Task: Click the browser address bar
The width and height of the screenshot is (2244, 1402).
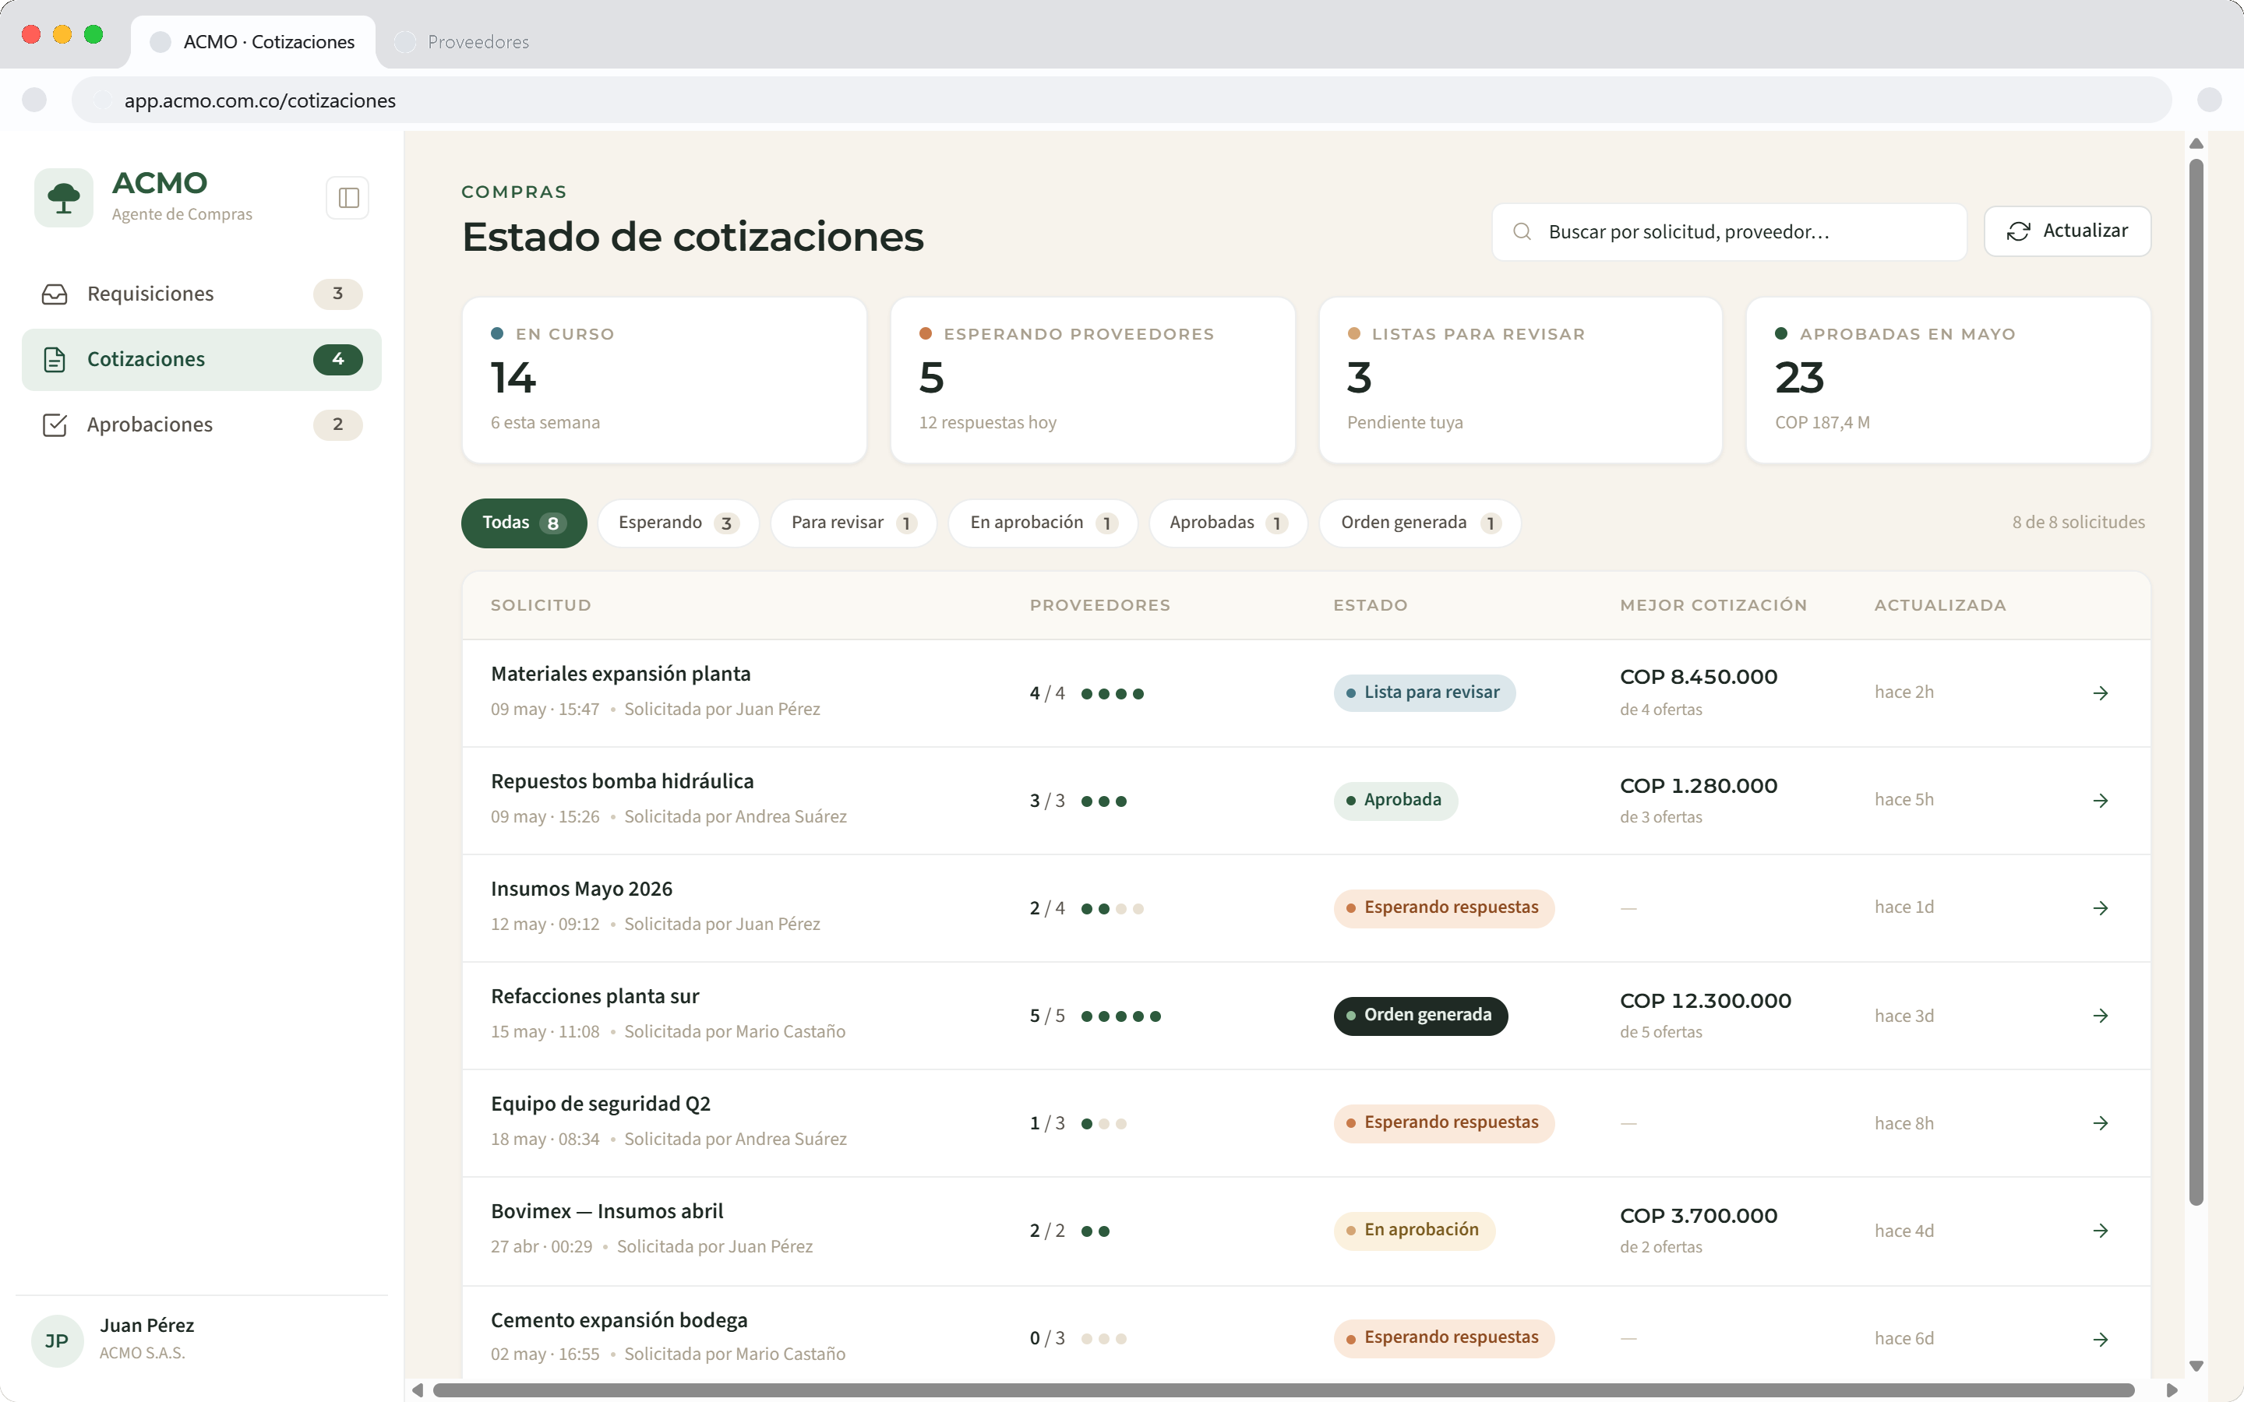Action: point(1120,100)
